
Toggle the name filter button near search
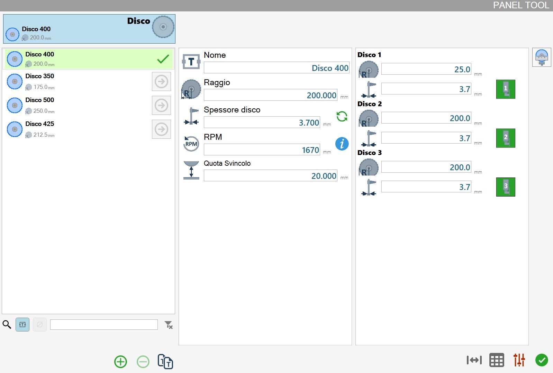click(x=22, y=325)
